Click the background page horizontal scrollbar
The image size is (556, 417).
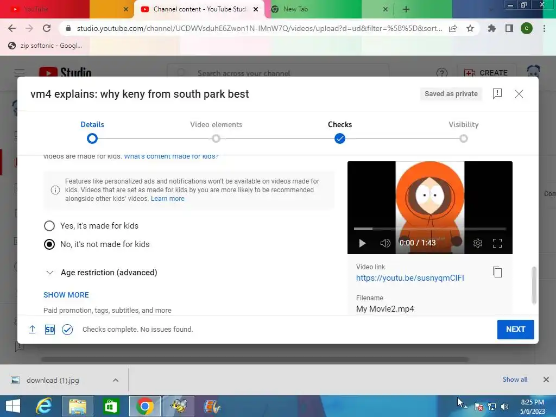255,359
